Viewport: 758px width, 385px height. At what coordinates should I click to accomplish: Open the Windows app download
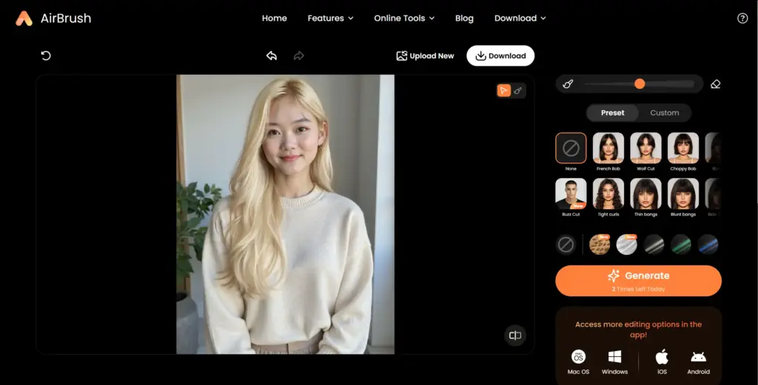point(614,362)
